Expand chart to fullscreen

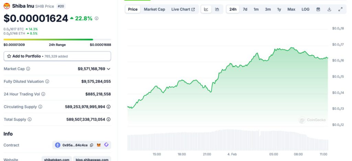[340, 9]
